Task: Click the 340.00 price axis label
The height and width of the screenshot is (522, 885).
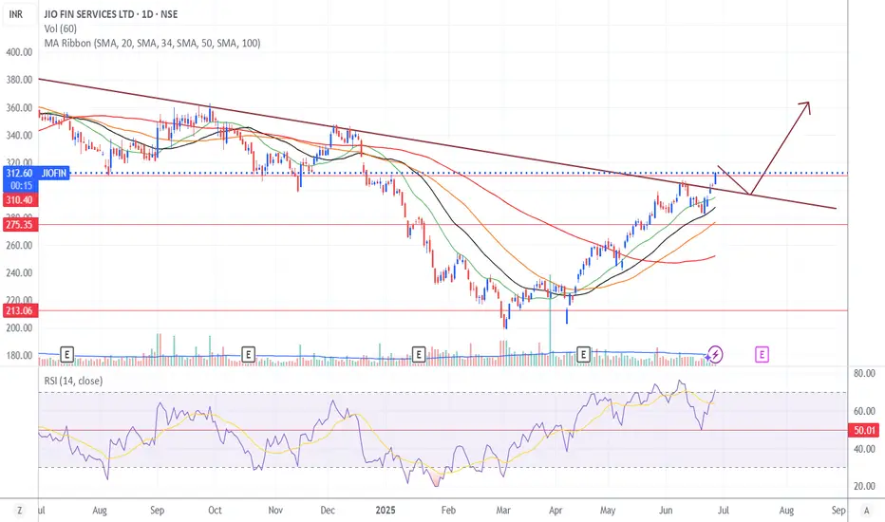Action: pos(19,135)
